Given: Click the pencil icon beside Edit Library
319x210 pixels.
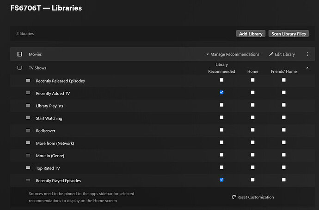Looking at the screenshot, I should pyautogui.click(x=271, y=54).
